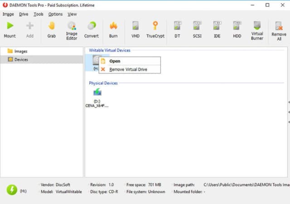The height and width of the screenshot is (204, 290).
Task: Maximize the DAEMON Tools window
Action: (x=267, y=5)
